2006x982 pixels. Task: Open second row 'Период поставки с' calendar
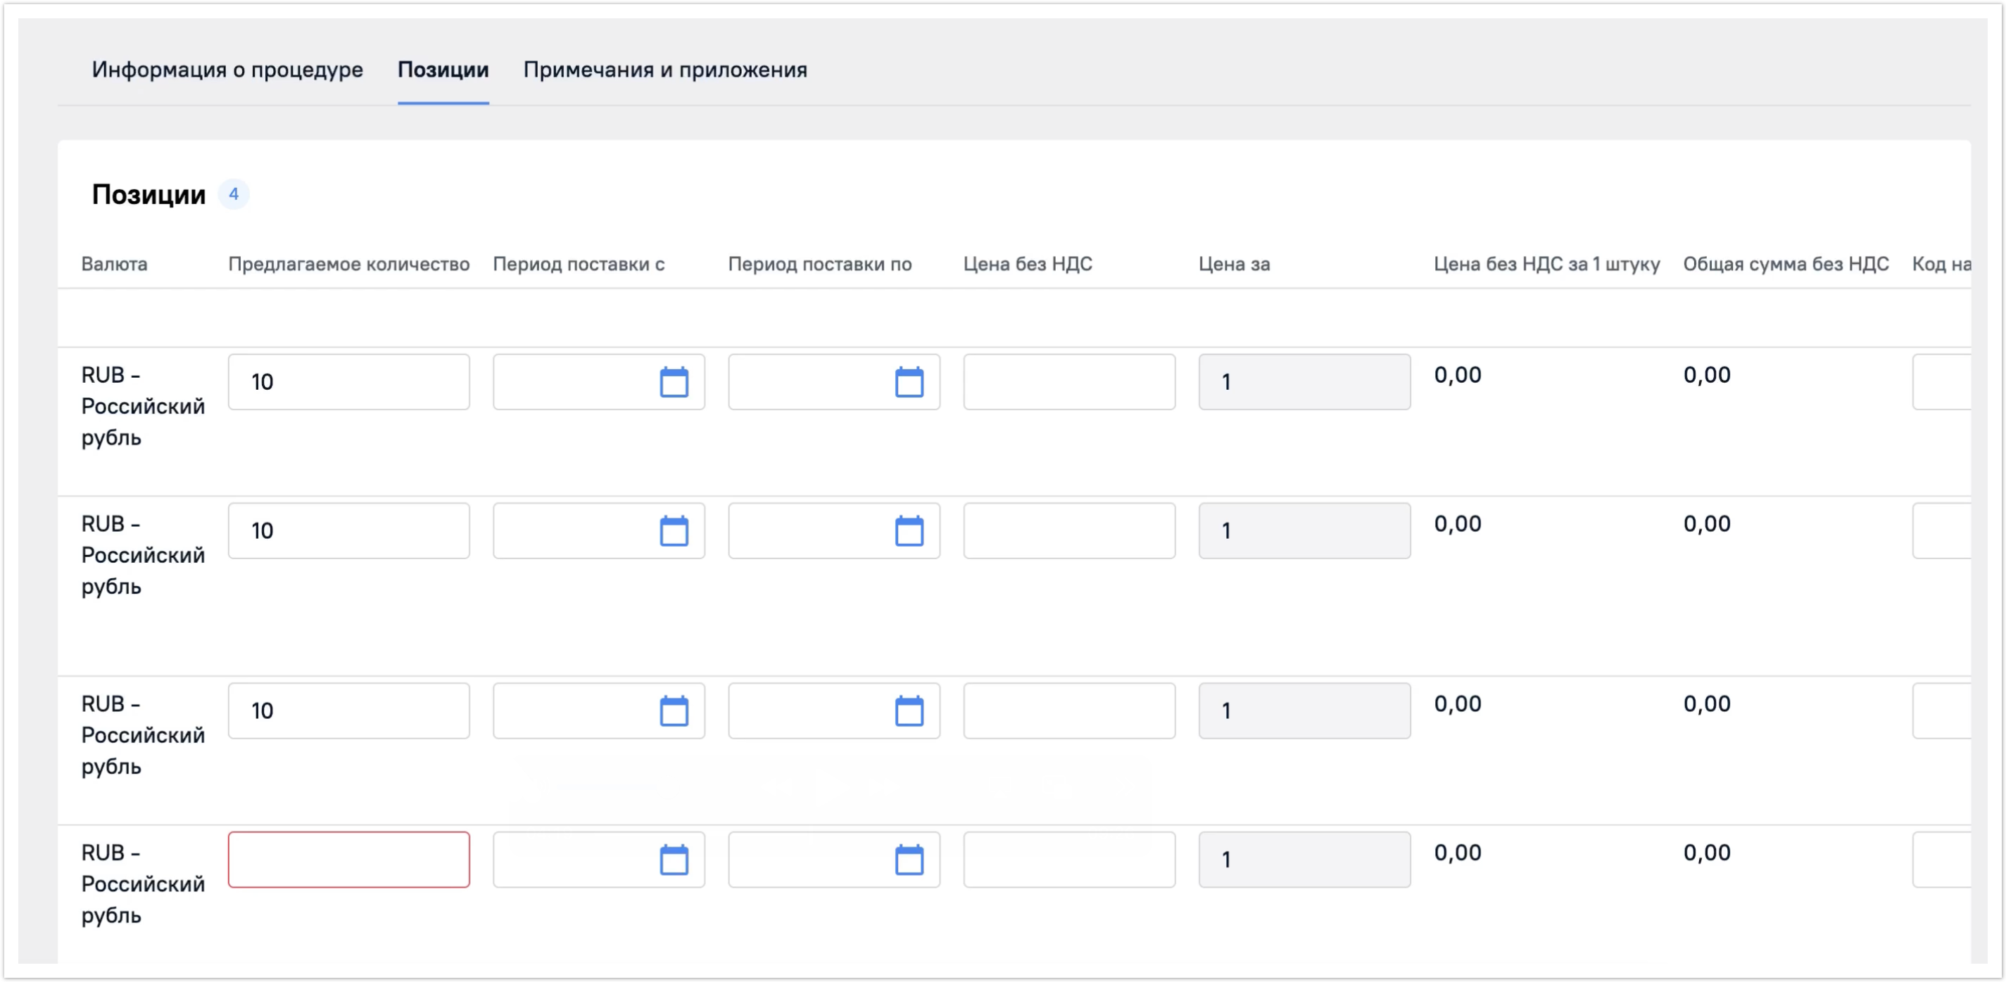pyautogui.click(x=674, y=530)
